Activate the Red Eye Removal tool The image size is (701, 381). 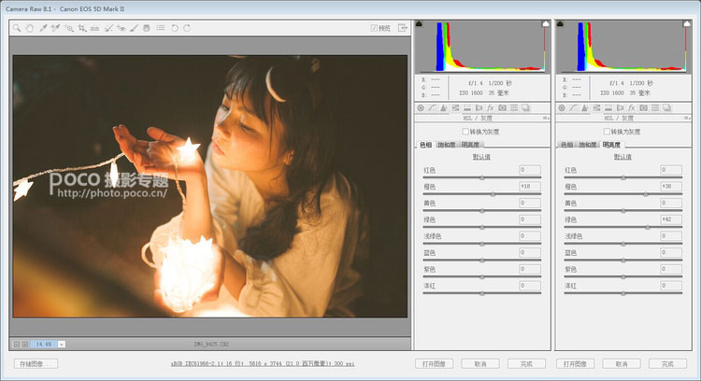pos(121,28)
